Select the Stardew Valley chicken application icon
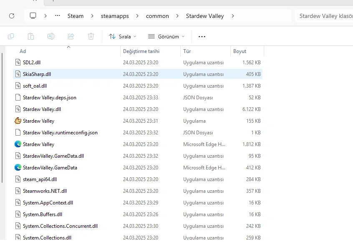353x242 pixels. pos(18,121)
